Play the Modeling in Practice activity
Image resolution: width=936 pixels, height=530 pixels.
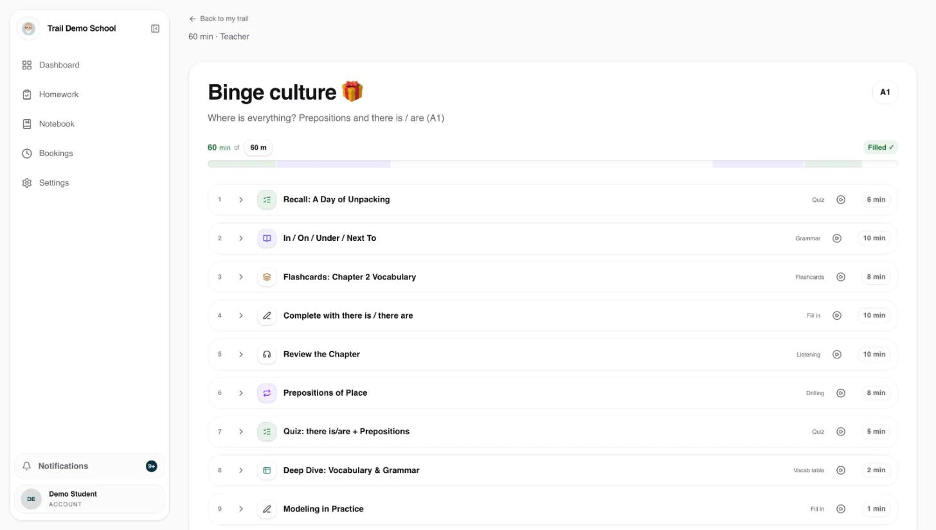(841, 509)
